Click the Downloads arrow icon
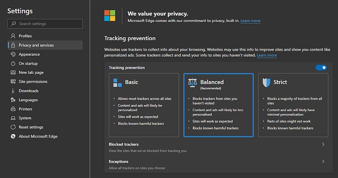This screenshot has height=178, width=338. (13, 91)
